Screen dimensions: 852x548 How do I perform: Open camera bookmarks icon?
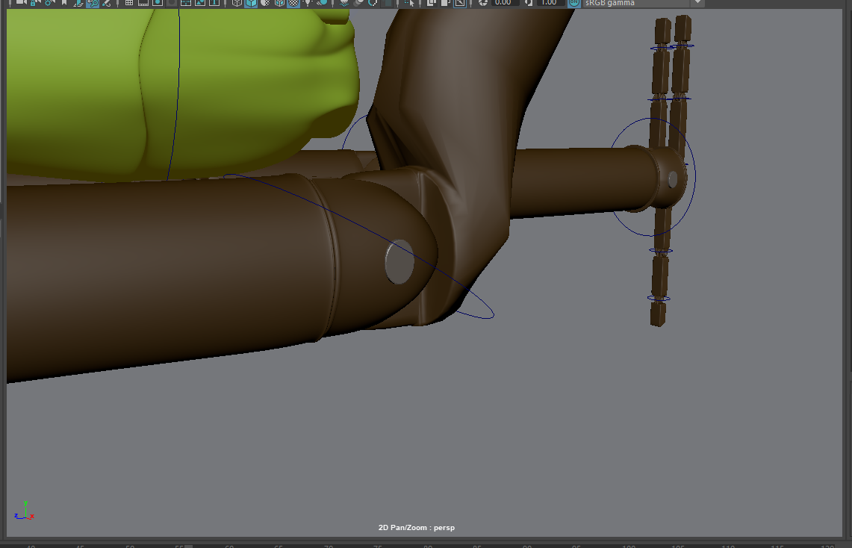[64, 3]
